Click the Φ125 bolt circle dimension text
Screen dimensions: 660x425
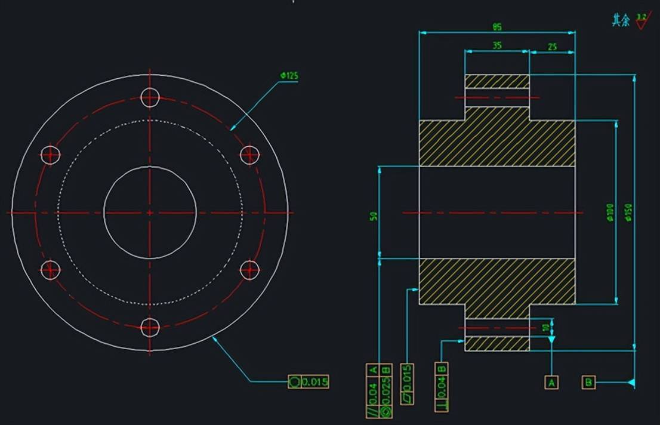click(289, 76)
